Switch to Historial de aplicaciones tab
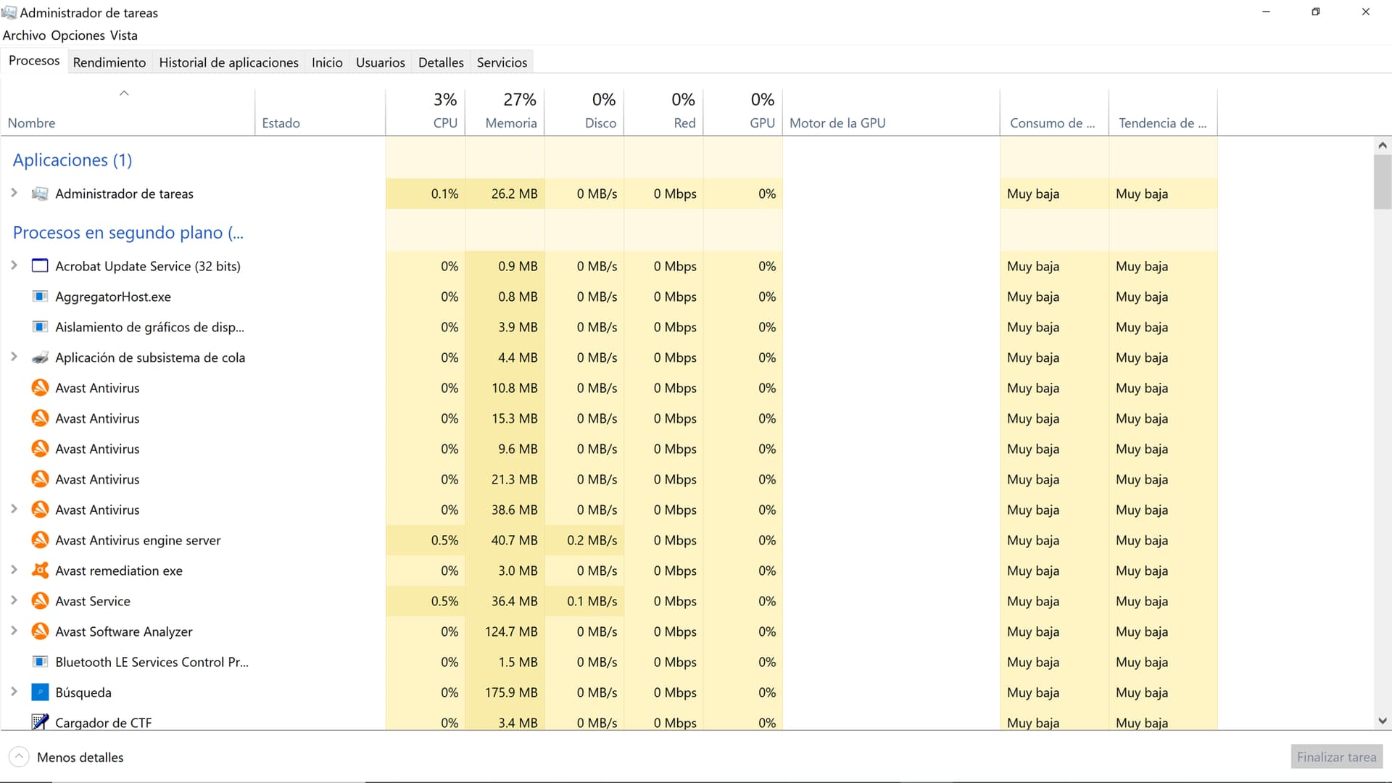The height and width of the screenshot is (783, 1392). tap(228, 62)
